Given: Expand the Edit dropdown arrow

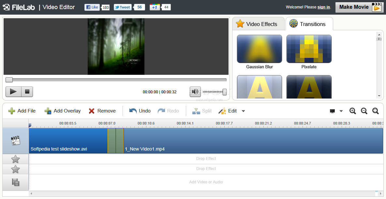Looking at the screenshot, I should [243, 111].
